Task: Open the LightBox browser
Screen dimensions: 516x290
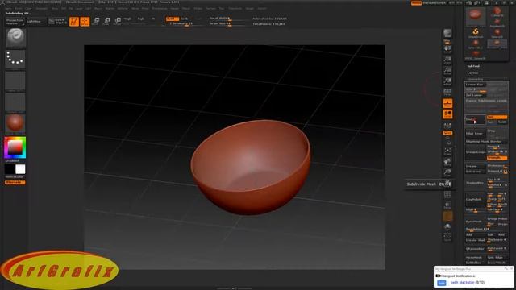Action: (x=35, y=22)
